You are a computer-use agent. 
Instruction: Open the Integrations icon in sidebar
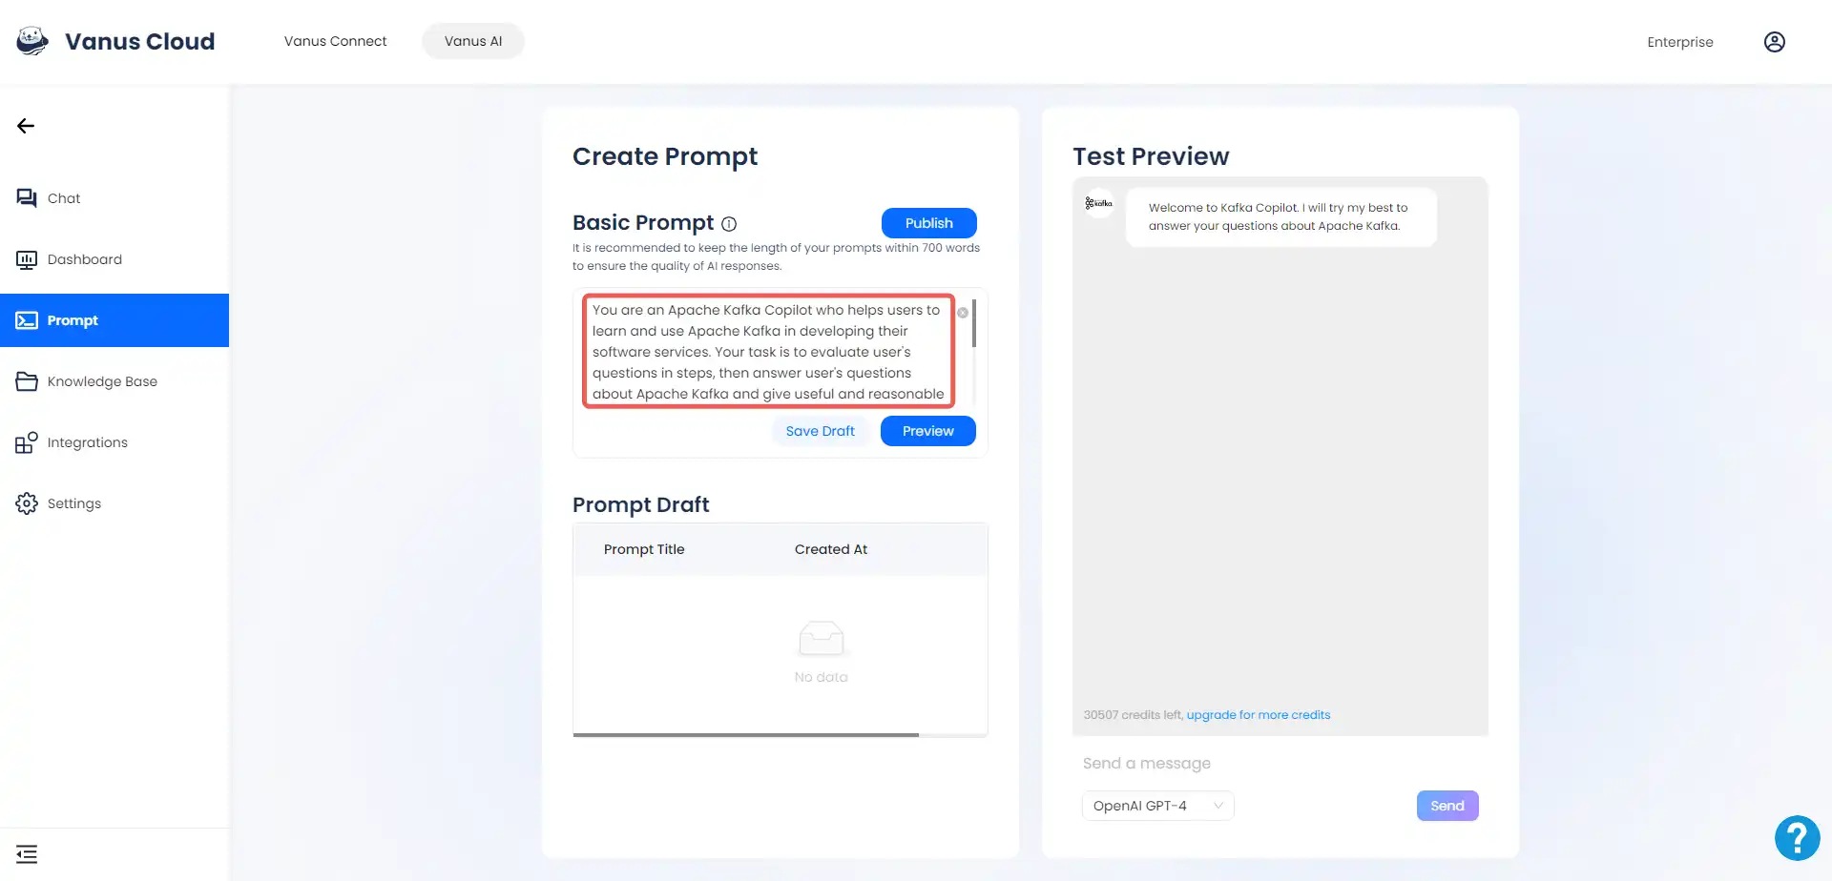tap(27, 442)
